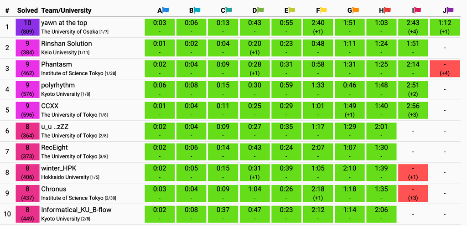
Task: Open team yawn at the top
Action: point(64,23)
